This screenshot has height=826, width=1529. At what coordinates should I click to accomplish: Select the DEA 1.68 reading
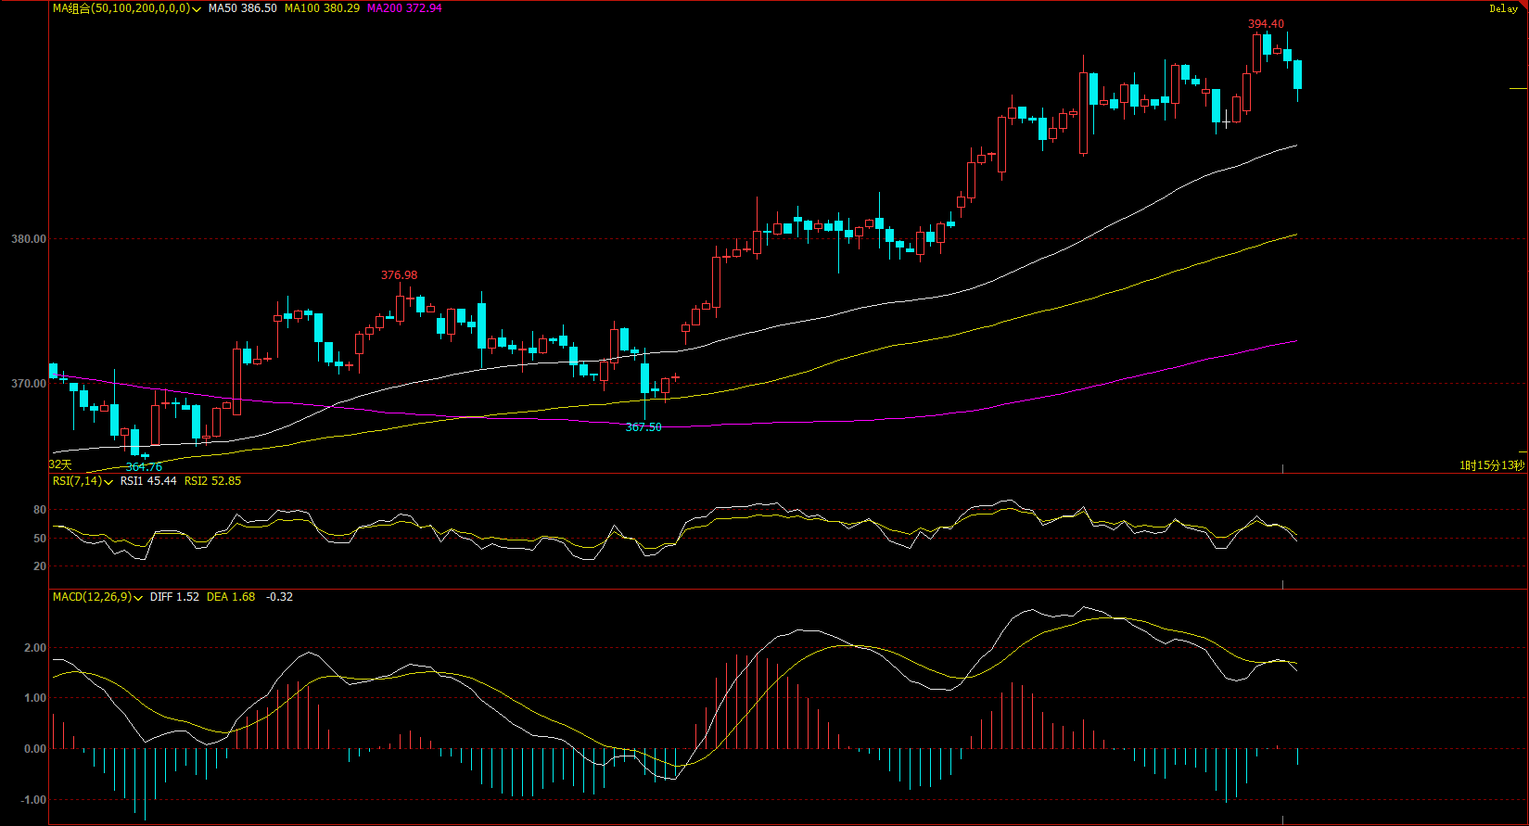pos(231,597)
